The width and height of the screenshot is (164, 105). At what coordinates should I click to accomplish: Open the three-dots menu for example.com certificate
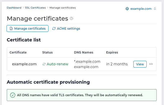[x=151, y=64]
